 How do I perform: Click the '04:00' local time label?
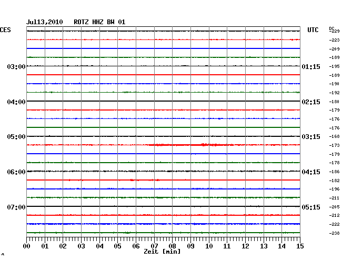point(16,102)
